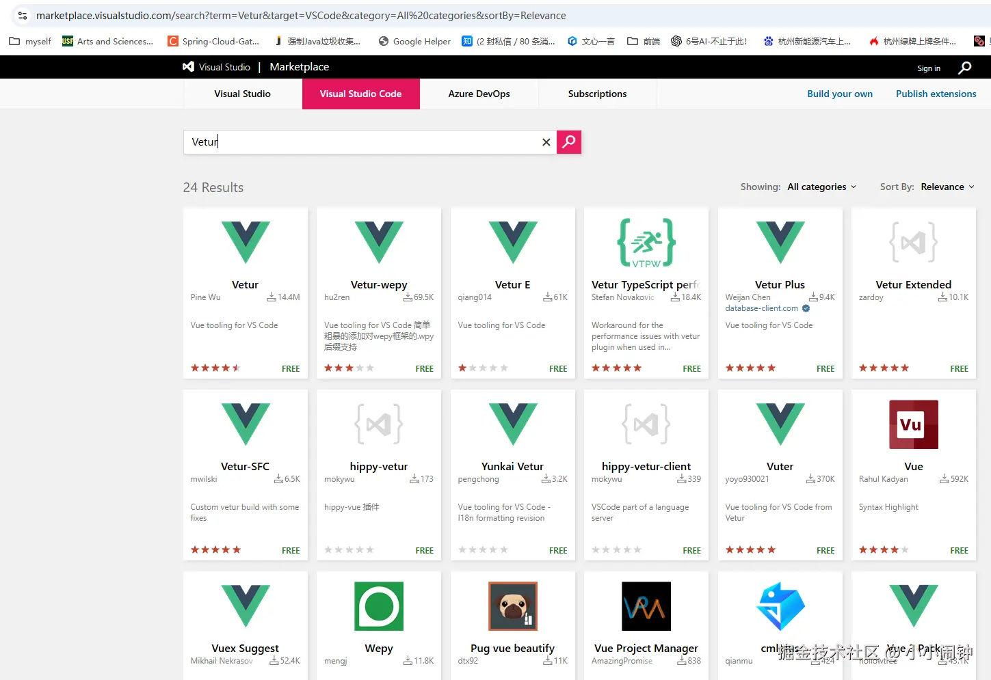Click the Pug vue beautify title

[x=513, y=648]
